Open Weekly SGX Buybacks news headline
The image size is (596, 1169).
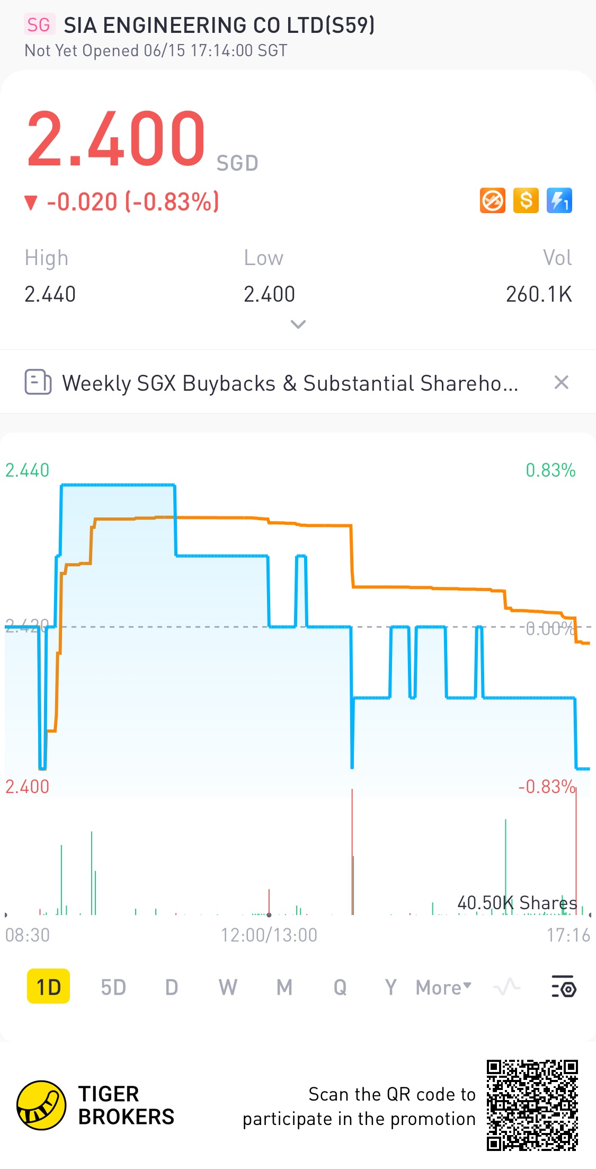point(290,383)
